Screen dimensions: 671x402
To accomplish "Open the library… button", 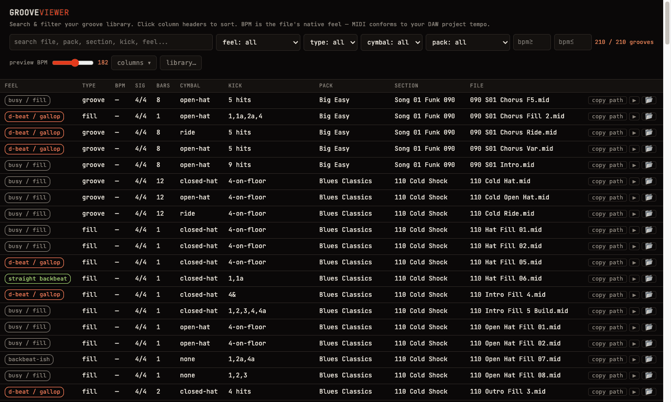I will pos(181,63).
